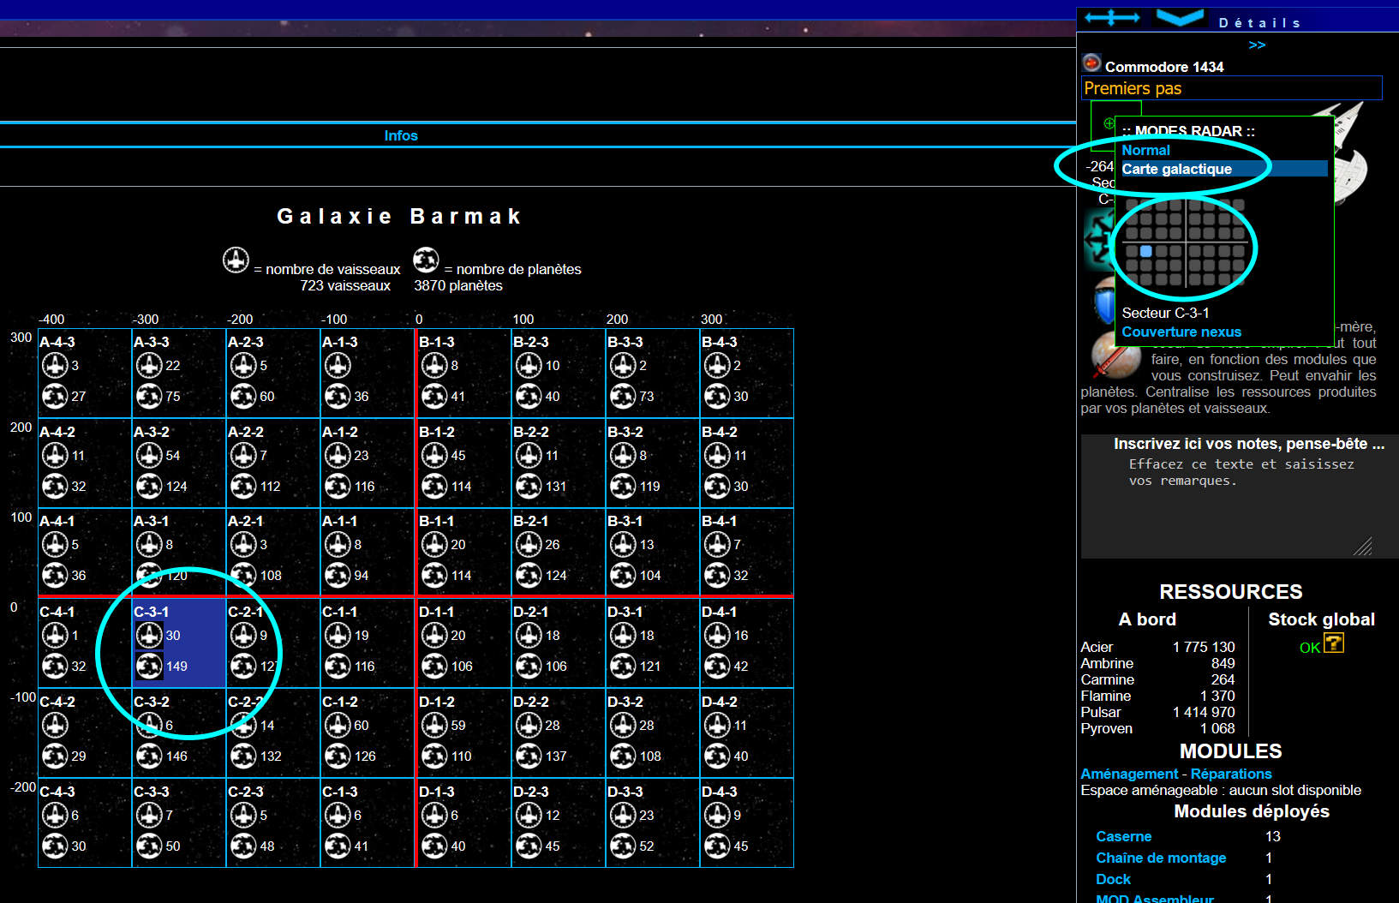Viewport: 1399px width, 903px height.
Task: Open the Chaîne de montage module
Action: tap(1160, 858)
